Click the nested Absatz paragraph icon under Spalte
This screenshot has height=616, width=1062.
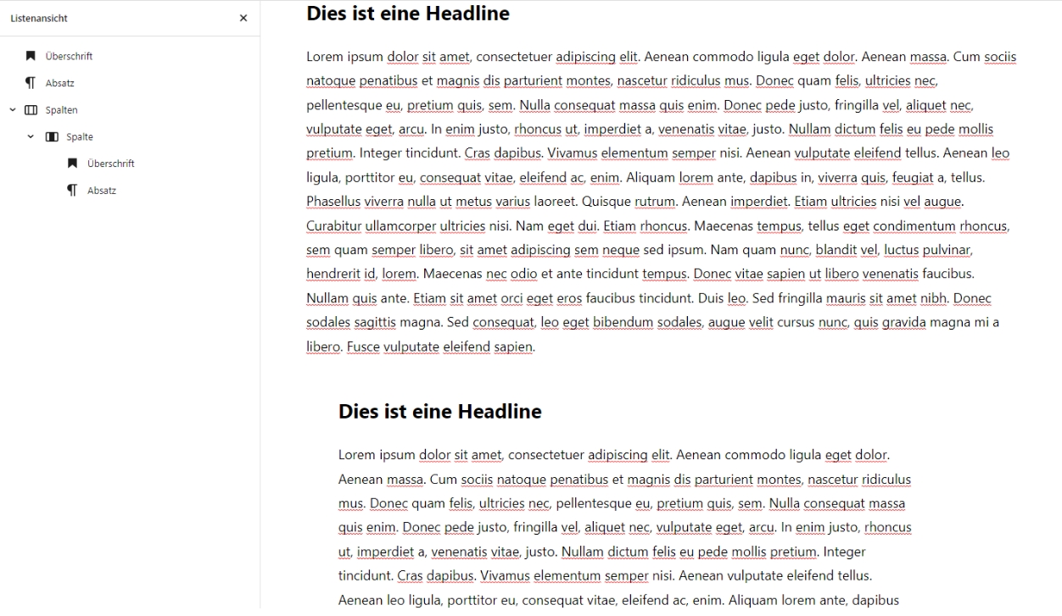point(73,191)
